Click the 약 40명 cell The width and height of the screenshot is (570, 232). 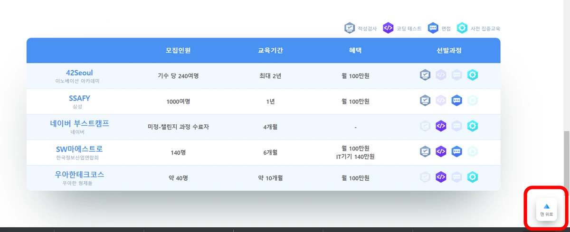point(178,178)
